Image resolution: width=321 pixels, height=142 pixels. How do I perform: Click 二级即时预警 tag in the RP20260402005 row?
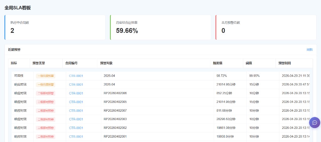tap(46, 102)
